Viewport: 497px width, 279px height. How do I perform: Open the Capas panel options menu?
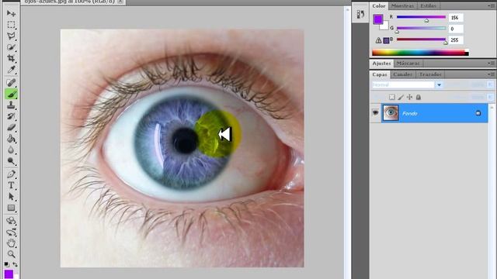[492, 74]
